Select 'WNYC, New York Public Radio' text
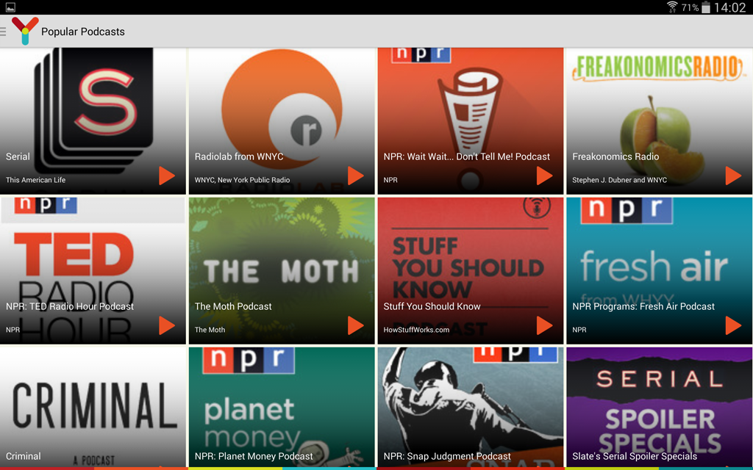 pos(242,180)
